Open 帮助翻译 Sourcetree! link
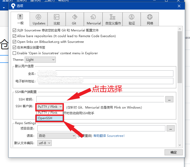190x167 pixels. [109, 136]
